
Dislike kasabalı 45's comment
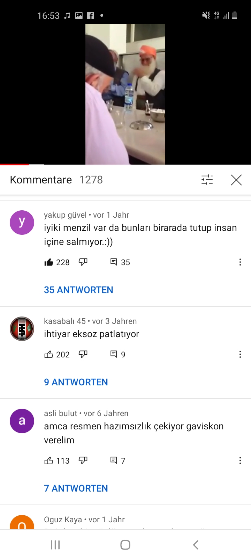pos(83,354)
